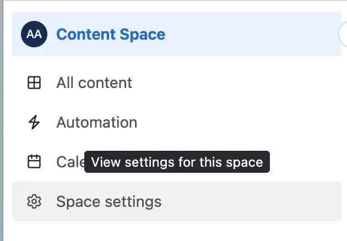Image resolution: width=347 pixels, height=241 pixels.
Task: Click the partially visible round button beside Content Space
Action: [x=343, y=34]
